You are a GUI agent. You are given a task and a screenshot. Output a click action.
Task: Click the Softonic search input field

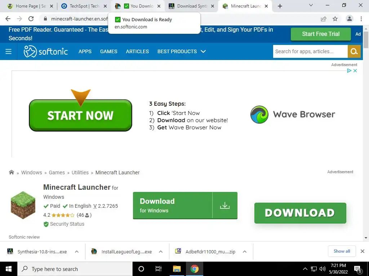(x=310, y=51)
